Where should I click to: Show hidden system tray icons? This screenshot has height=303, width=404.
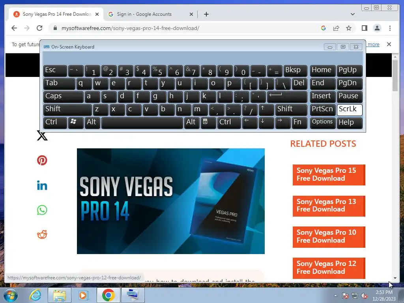tap(335, 296)
